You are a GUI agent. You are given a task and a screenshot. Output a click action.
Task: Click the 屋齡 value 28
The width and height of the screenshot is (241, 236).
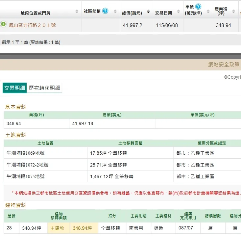point(9,228)
